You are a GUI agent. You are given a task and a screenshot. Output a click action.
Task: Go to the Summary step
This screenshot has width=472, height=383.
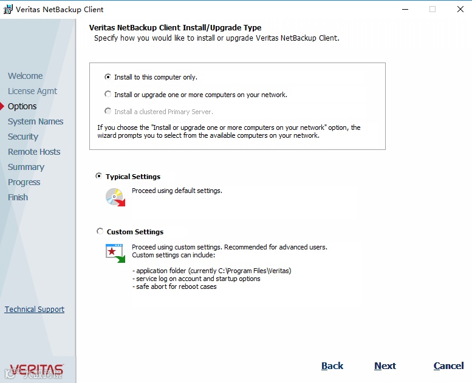coord(26,167)
